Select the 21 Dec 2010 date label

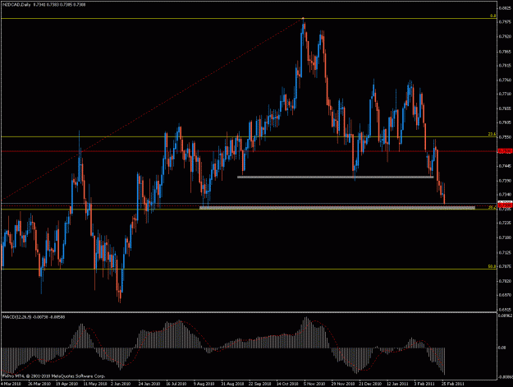point(370,384)
